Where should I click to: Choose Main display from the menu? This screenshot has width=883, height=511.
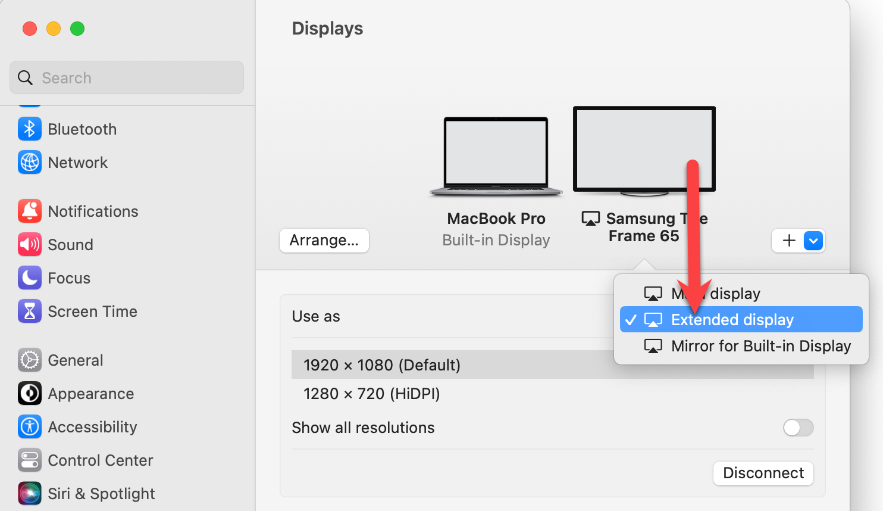(735, 294)
